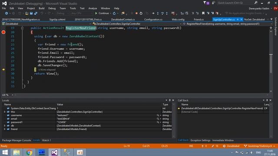Step Into using the toolbar icon
This screenshot has width=278, height=156.
(x=158, y=13)
